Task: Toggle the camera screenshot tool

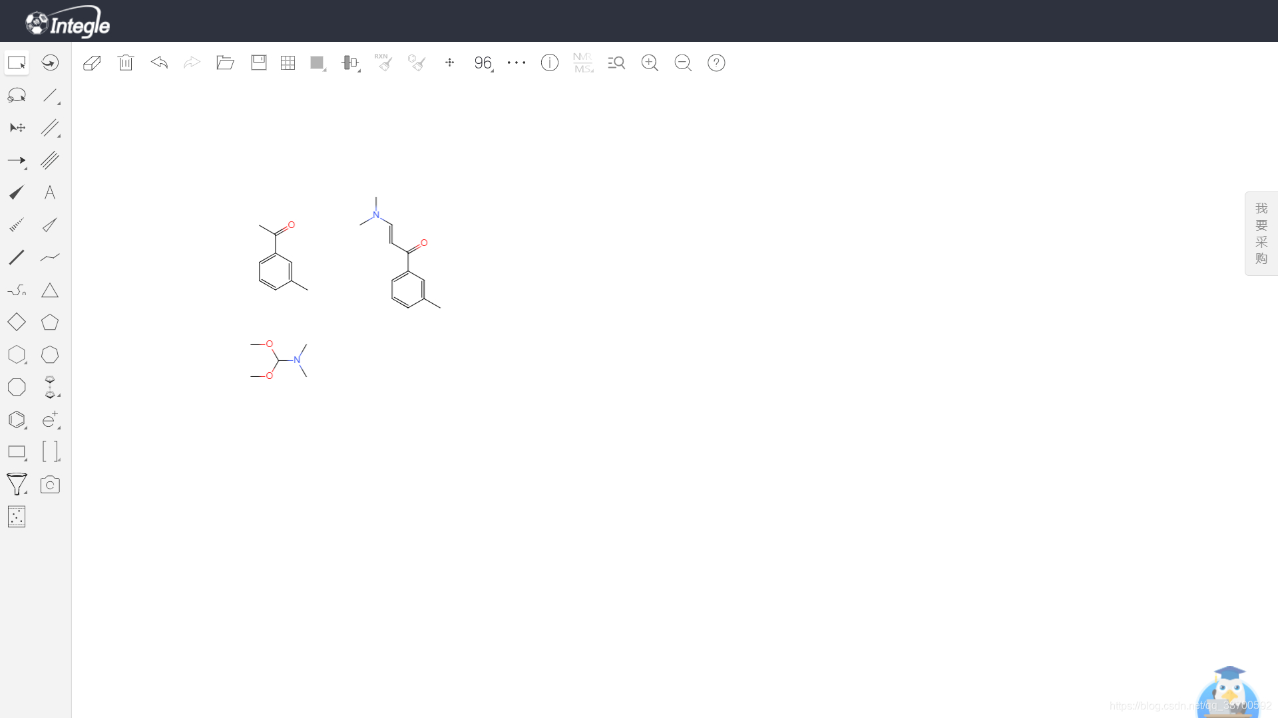Action: 50,485
